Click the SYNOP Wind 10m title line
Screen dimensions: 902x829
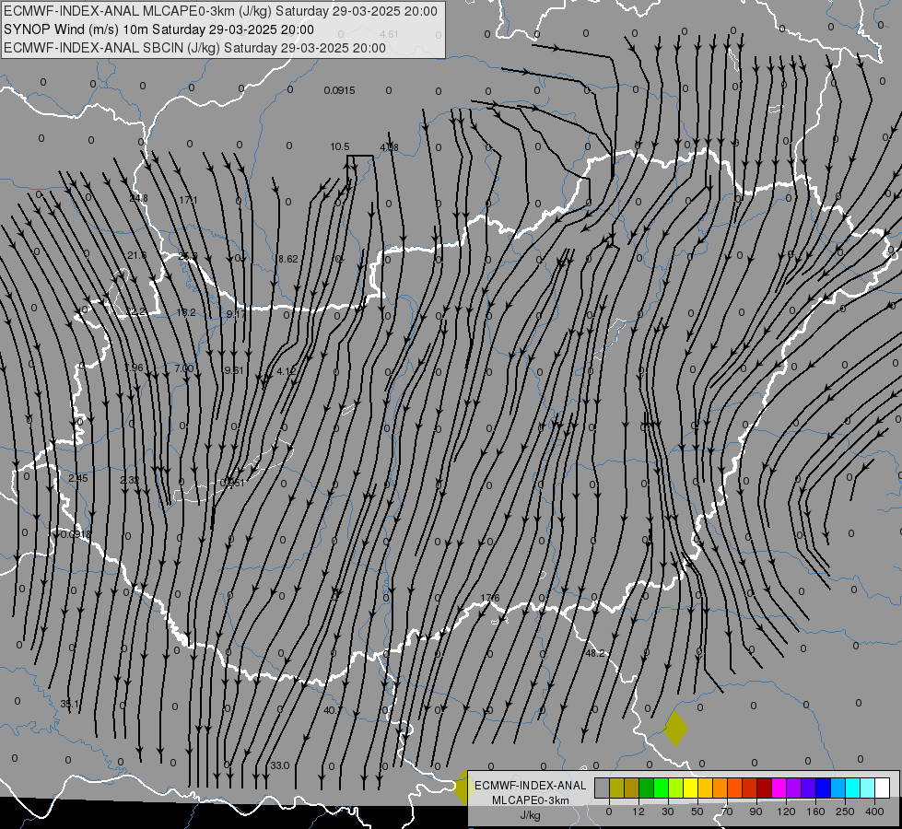pyautogui.click(x=158, y=29)
